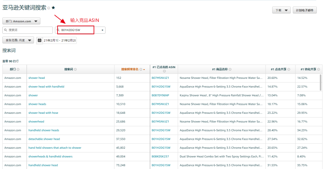Click info icon beside #1 点击共享 header
This screenshot has width=324, height=169.
(x=289, y=69)
